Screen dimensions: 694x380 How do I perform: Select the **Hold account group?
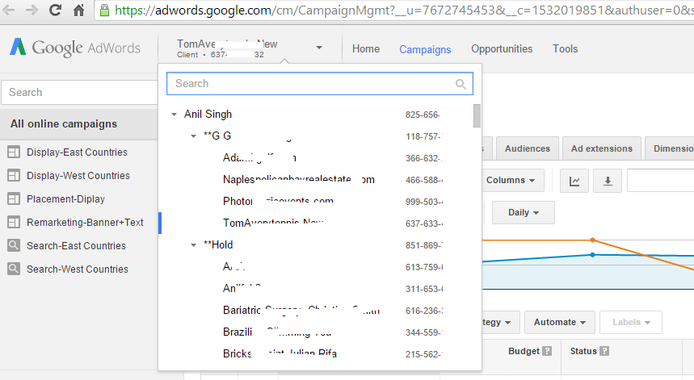click(218, 244)
